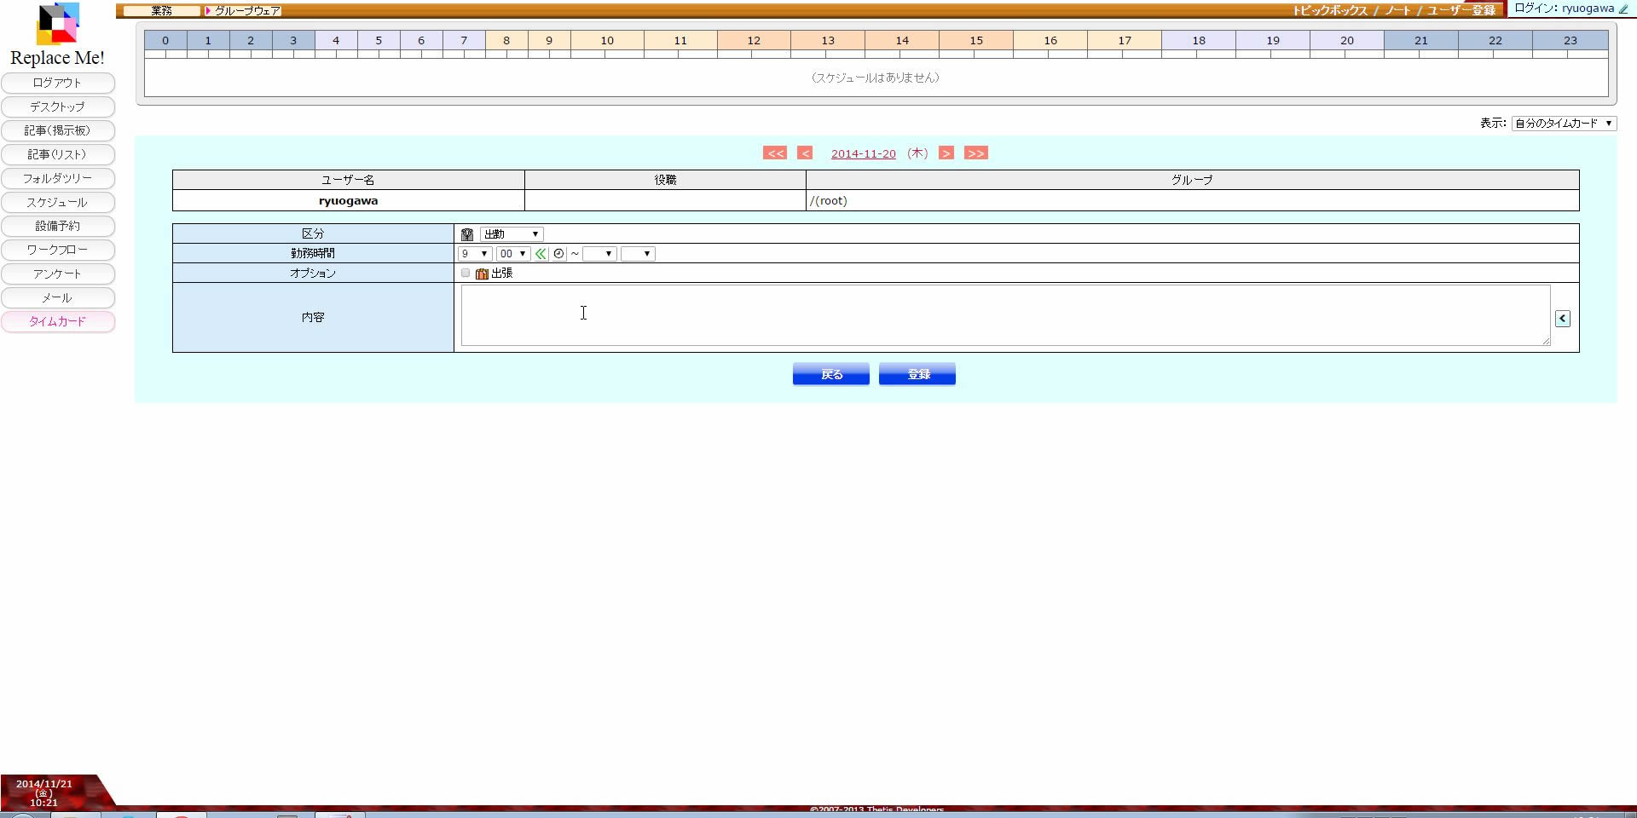The width and height of the screenshot is (1637, 818).
Task: Click the 登録 button
Action: tap(917, 374)
